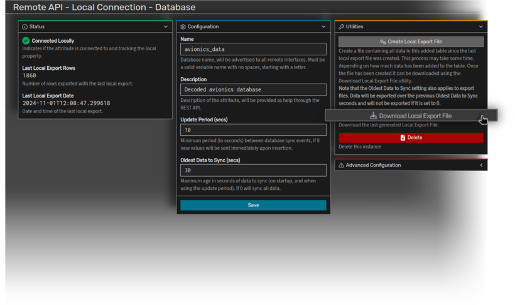The image size is (515, 305).
Task: Click the info icon beside Status
Action: (x=24, y=26)
